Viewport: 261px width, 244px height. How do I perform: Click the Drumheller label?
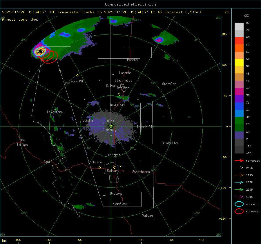170,143
